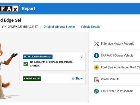Open CARFAX 1-Owner Vehicle row
This screenshot has width=140, height=105.
click(x=116, y=56)
